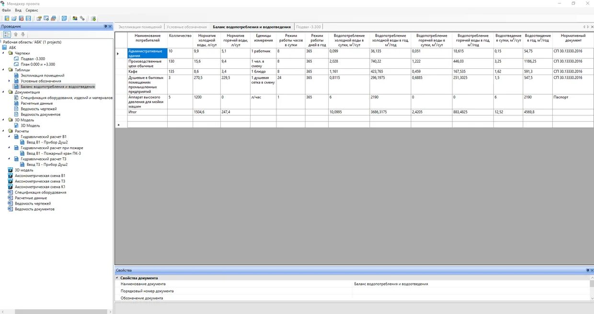Open Аксонометрическая схема В1 item

[x=40, y=175]
